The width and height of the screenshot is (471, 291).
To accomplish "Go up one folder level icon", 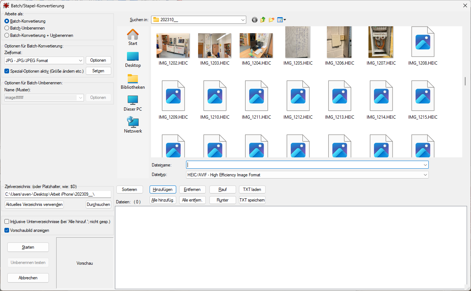I will [263, 20].
